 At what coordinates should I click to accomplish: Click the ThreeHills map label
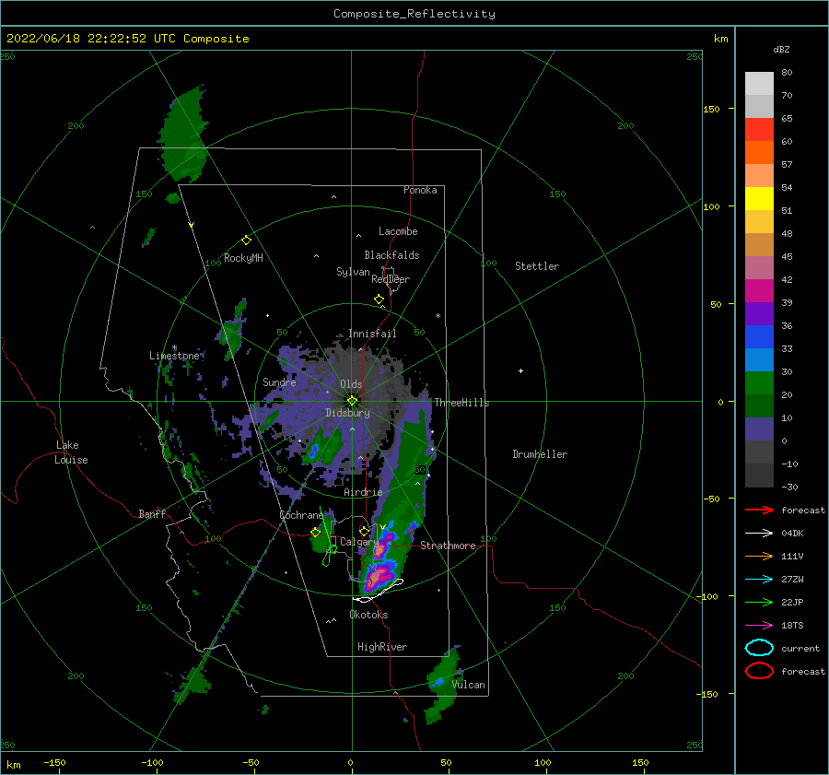[461, 403]
